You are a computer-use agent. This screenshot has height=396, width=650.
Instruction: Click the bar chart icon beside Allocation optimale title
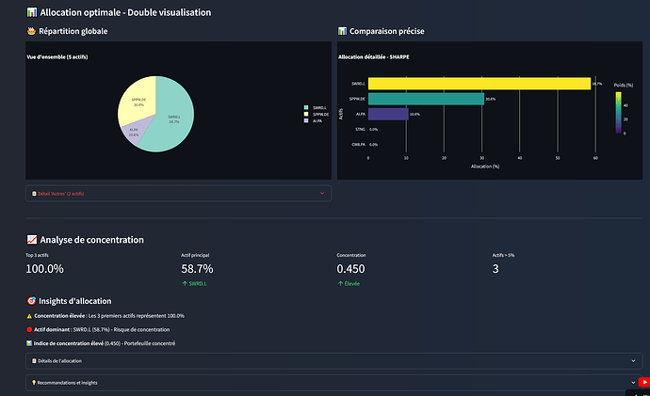[32, 12]
